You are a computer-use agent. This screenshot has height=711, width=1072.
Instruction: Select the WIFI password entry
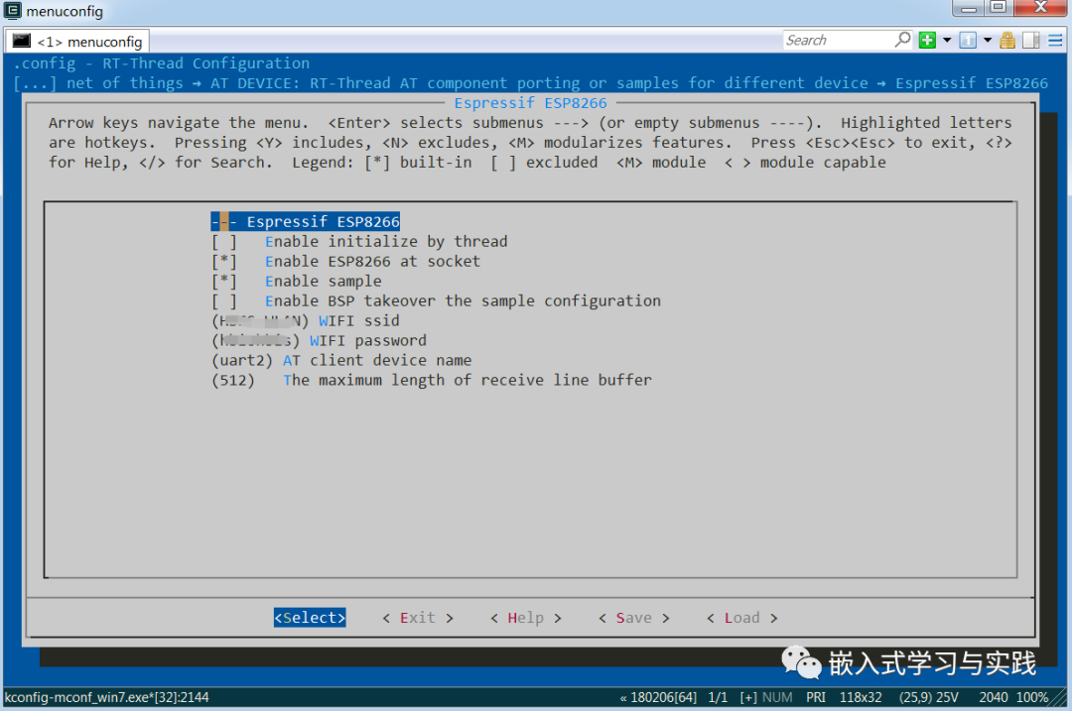click(x=319, y=341)
